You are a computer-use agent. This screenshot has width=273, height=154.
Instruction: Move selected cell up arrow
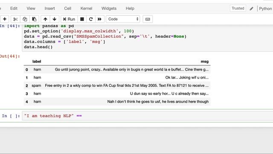tap(45, 19)
